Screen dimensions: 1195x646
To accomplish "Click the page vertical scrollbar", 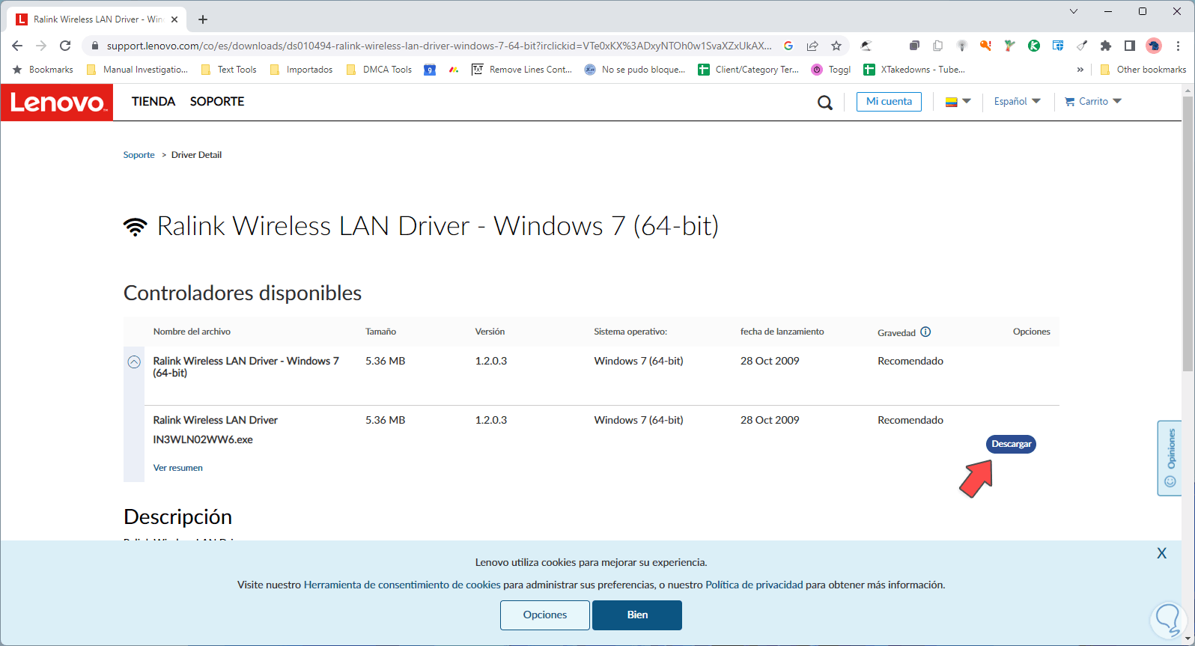I will click(1188, 234).
